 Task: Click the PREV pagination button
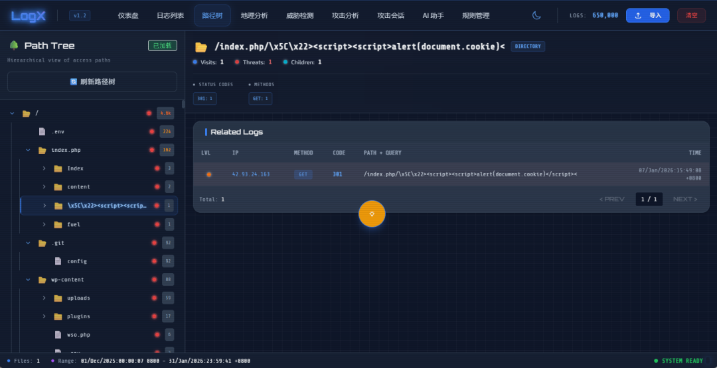[x=612, y=199]
